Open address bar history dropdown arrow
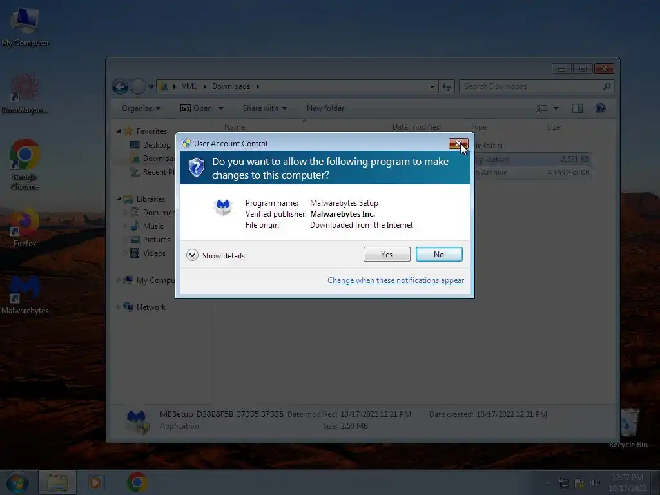The height and width of the screenshot is (495, 660). (432, 87)
